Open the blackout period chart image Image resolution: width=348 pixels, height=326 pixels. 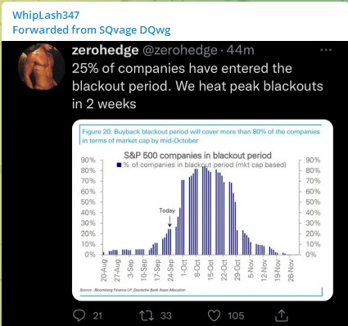[202, 210]
